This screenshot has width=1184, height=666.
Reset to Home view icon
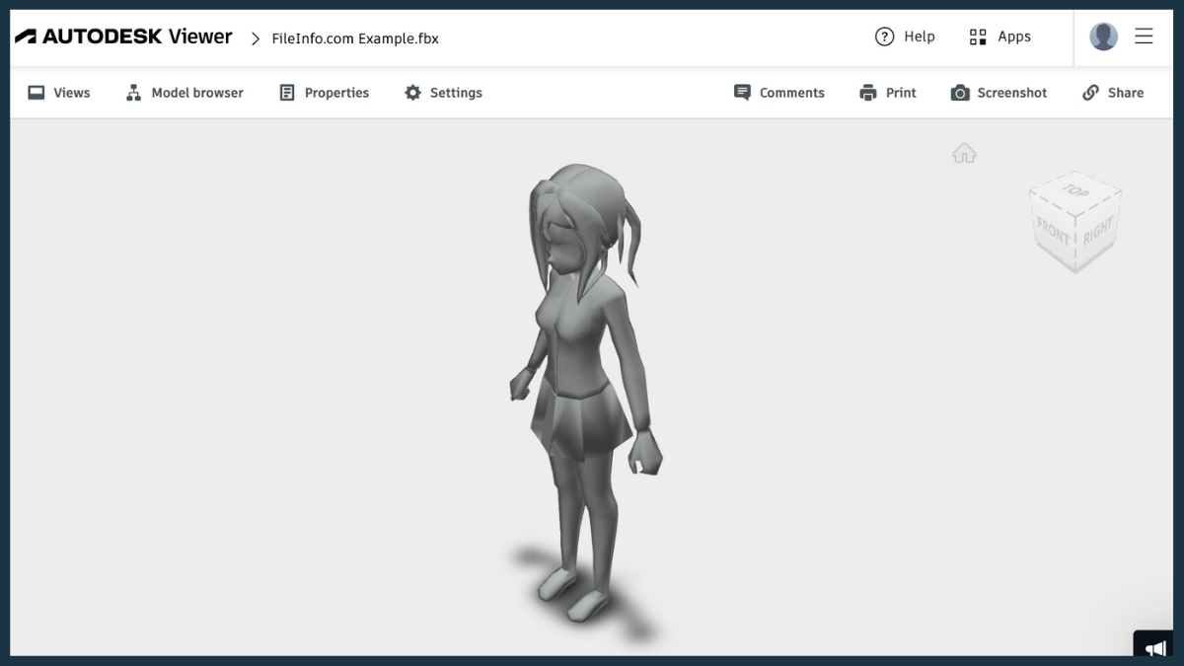(964, 153)
